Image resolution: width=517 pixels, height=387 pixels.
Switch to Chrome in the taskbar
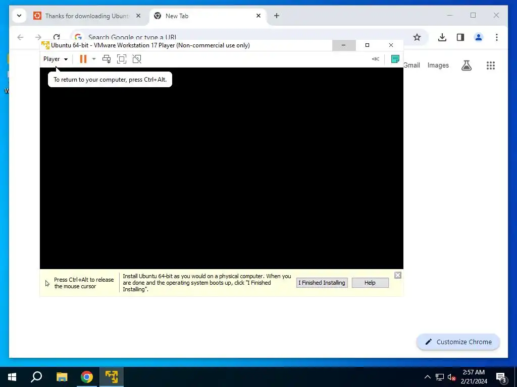pyautogui.click(x=87, y=377)
